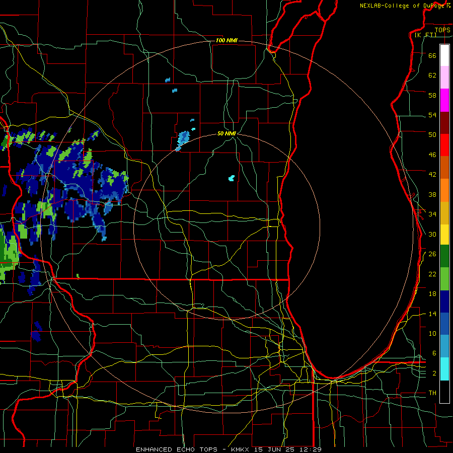Click the light blue echo cluster beside the 50 NMI label
Screen dimensions: 453x453
coord(183,141)
